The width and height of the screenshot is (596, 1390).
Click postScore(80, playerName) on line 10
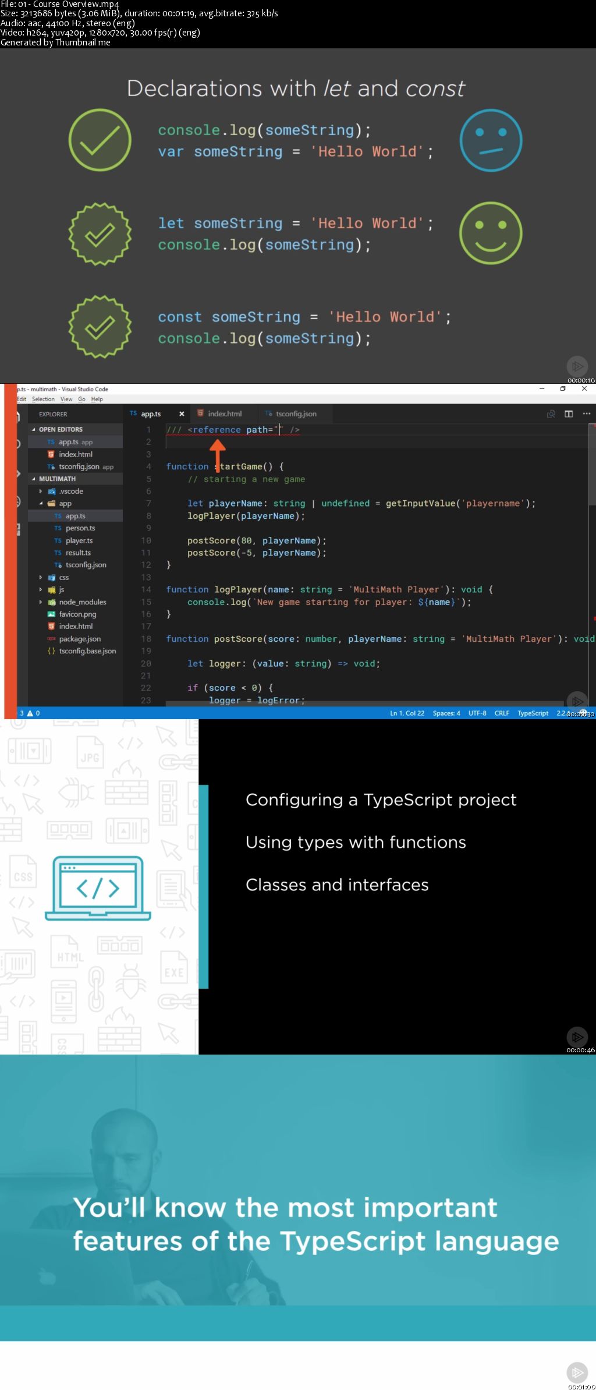(x=257, y=541)
